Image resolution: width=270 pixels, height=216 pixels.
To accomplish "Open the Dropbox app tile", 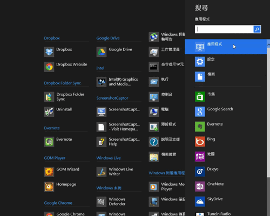I will 58,52.
